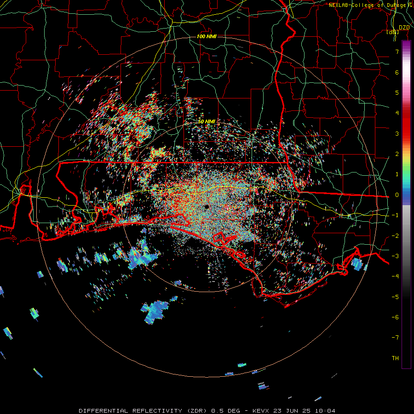The width and height of the screenshot is (414, 414).
Task: Select the 2 value on the dB scale
Action: [x=397, y=154]
